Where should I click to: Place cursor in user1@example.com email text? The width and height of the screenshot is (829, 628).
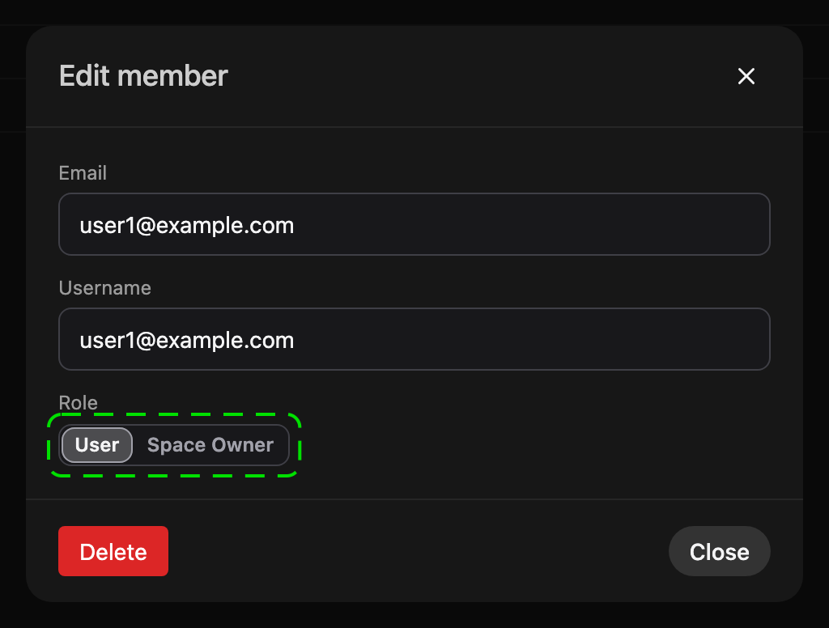[x=187, y=226]
